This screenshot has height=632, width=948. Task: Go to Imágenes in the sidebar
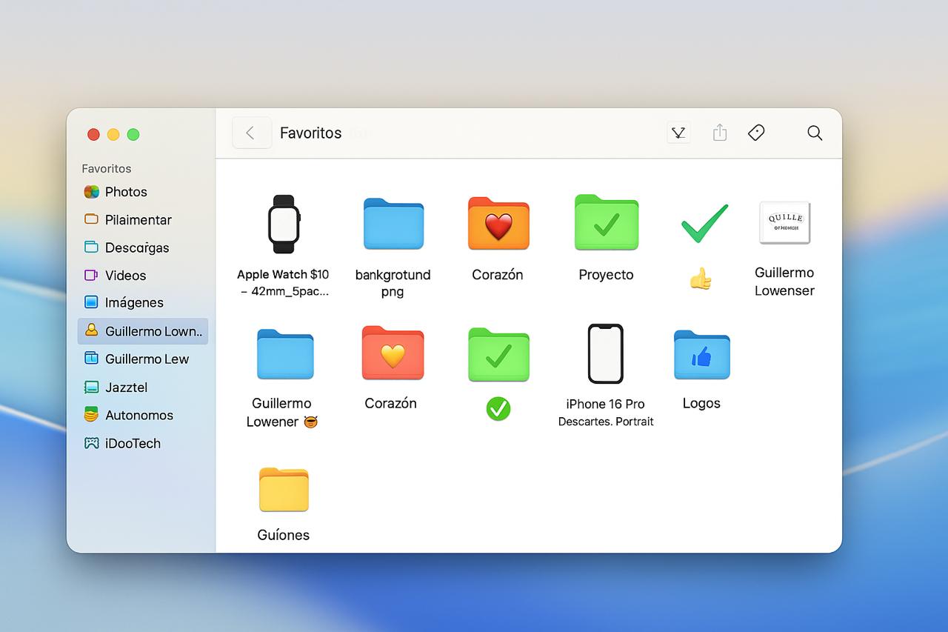click(x=133, y=302)
